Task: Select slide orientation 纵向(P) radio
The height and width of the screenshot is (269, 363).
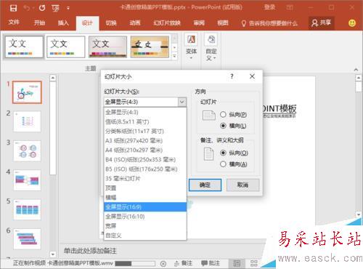Action: [x=223, y=114]
